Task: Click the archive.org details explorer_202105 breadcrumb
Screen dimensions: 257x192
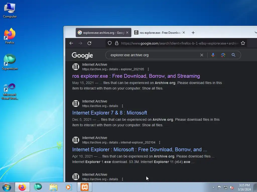Action: pos(113,69)
